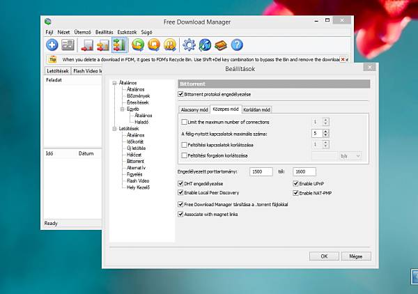Decrease the half-open connections spinner value
This screenshot has height=294, width=418.
click(325, 135)
